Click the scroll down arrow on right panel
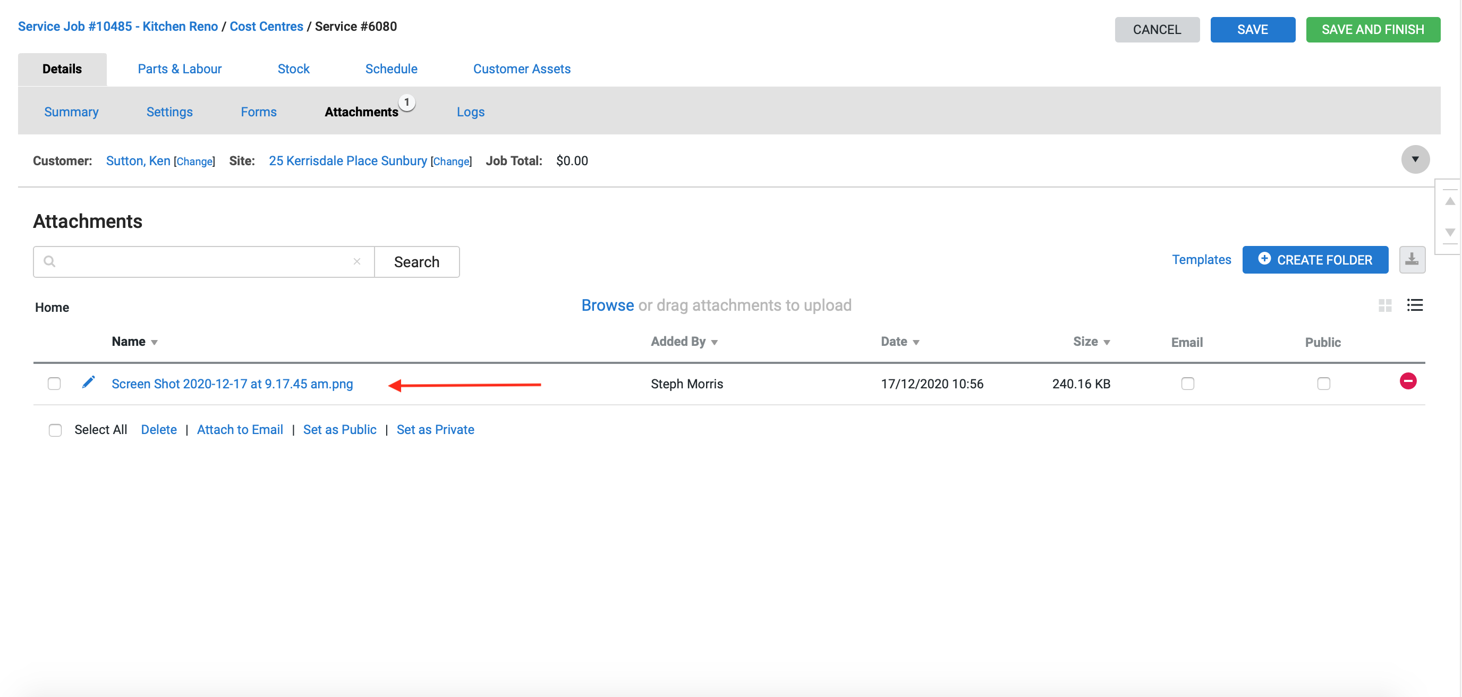1462x697 pixels. (x=1449, y=232)
